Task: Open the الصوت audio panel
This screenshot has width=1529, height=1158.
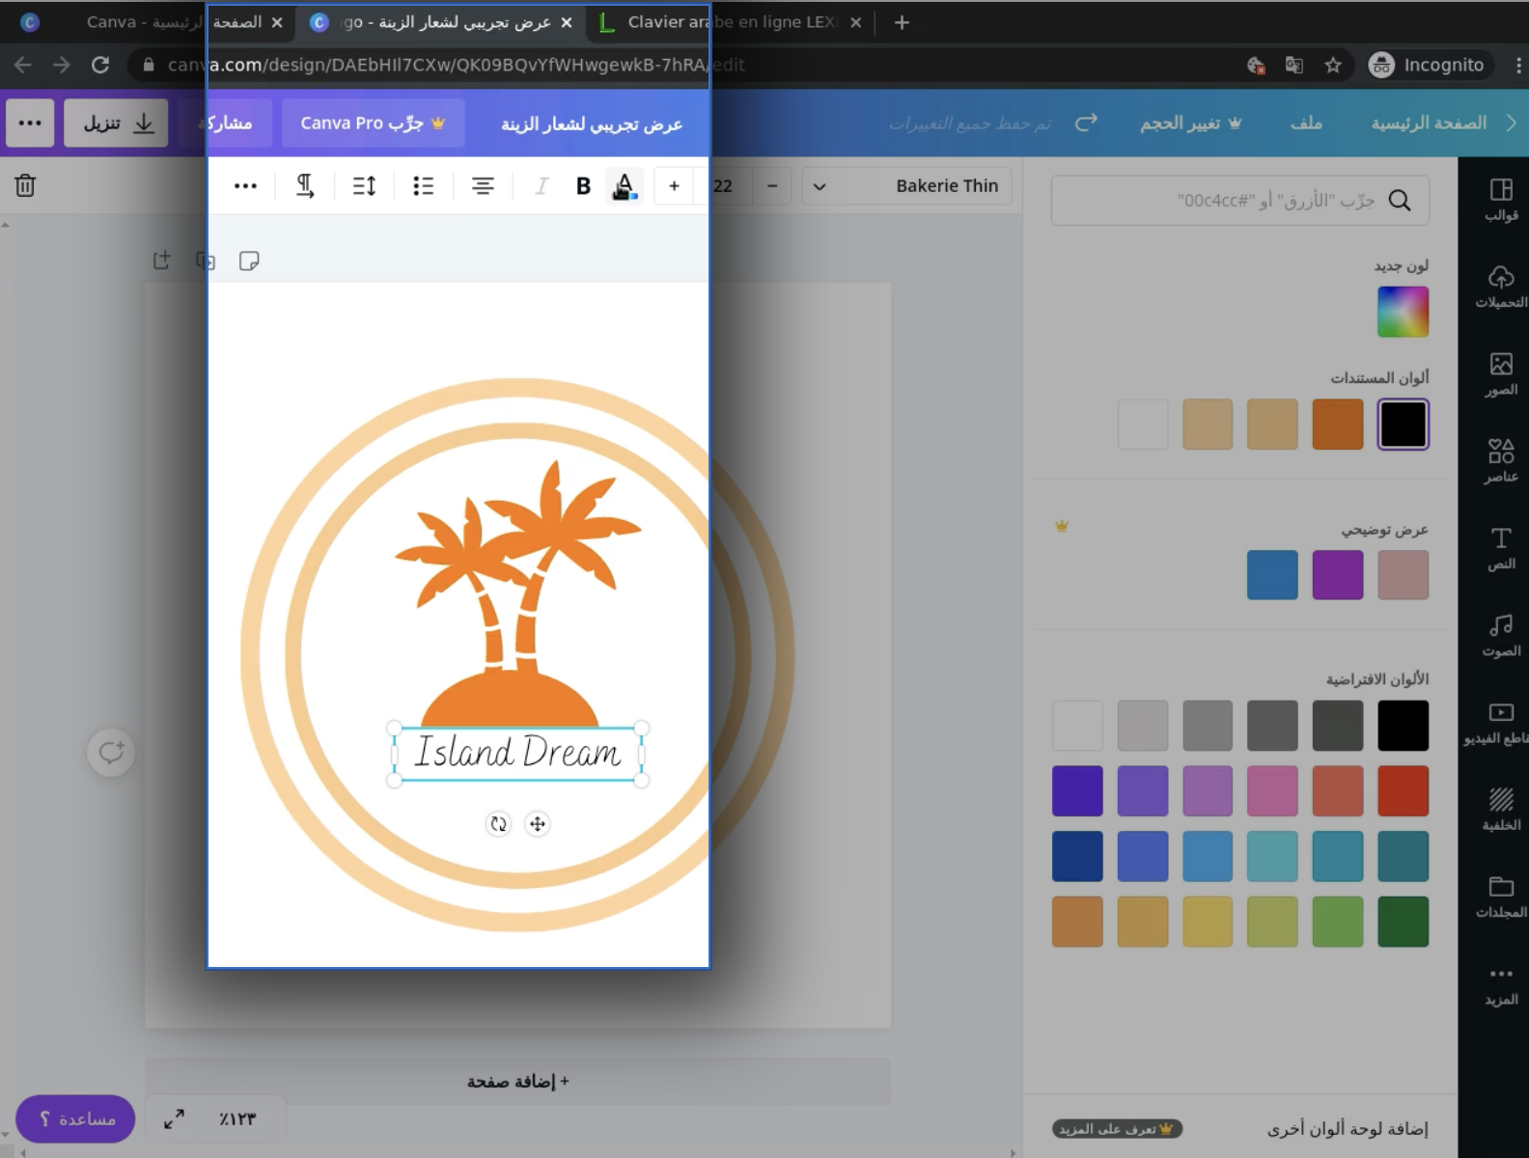Action: (1500, 635)
